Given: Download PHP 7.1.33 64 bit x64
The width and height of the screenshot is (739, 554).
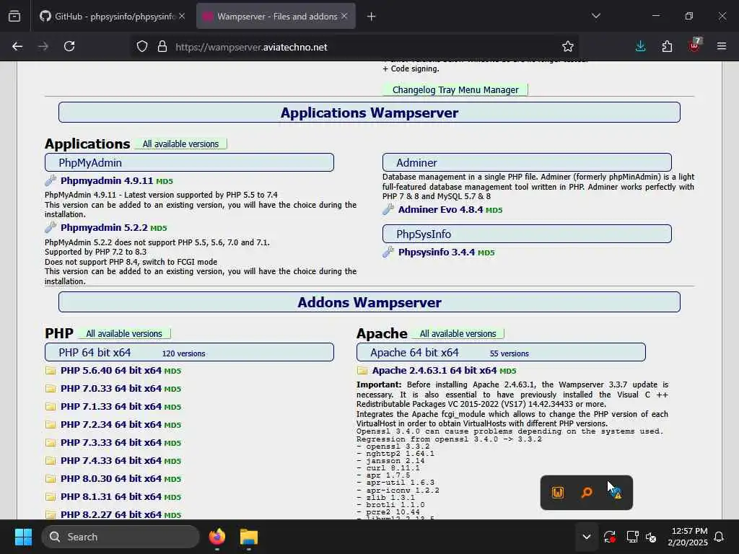Looking at the screenshot, I should coord(111,406).
